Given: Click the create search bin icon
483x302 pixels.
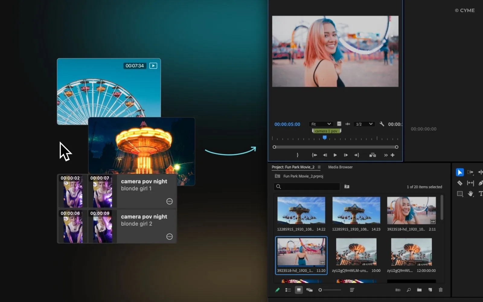Looking at the screenshot, I should [x=347, y=187].
